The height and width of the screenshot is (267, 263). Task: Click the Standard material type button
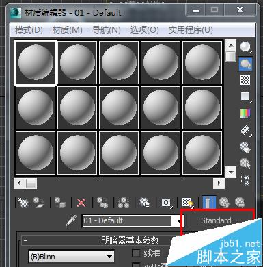click(216, 220)
